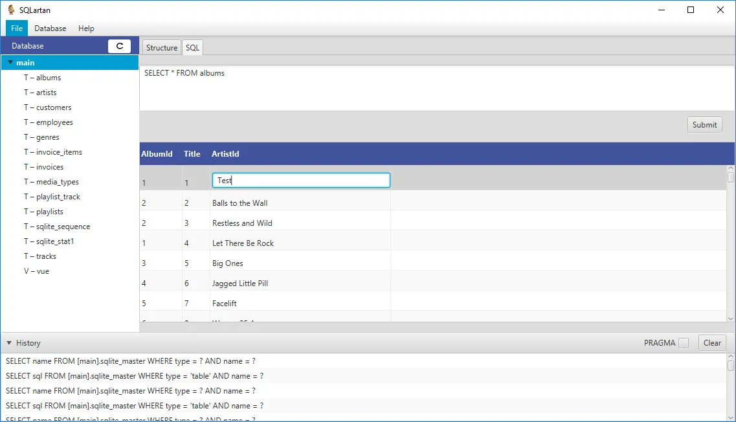
Task: Select the fourth history entry
Action: click(364, 406)
